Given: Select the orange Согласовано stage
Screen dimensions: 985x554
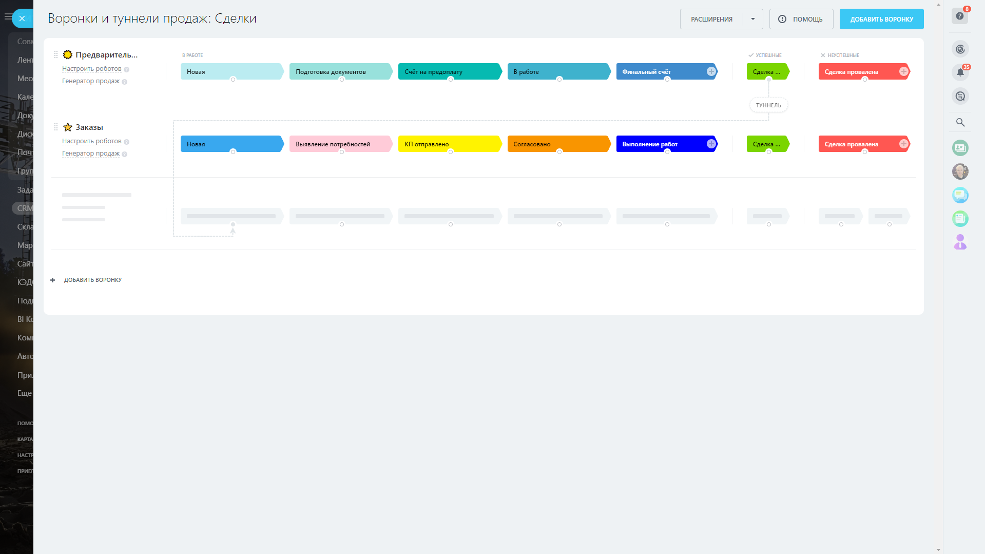Looking at the screenshot, I should pos(558,144).
